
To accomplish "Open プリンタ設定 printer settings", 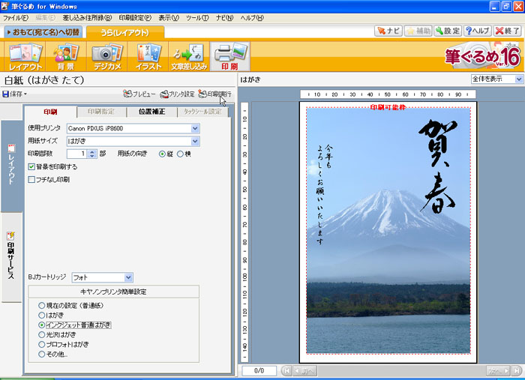I will pyautogui.click(x=178, y=94).
